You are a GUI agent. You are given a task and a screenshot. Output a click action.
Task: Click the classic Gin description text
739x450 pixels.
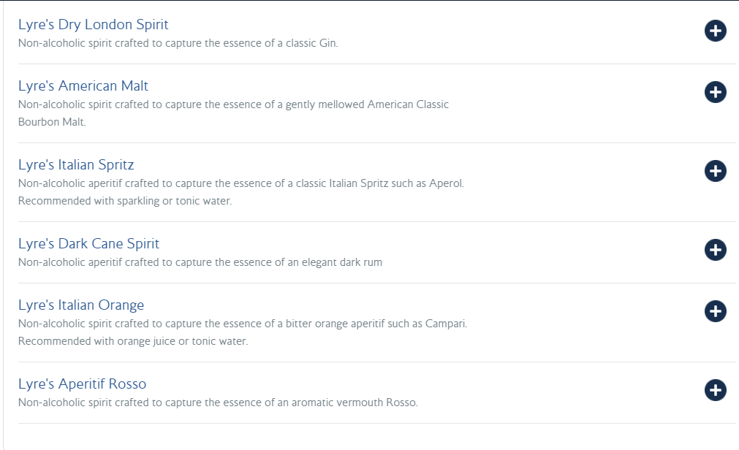(178, 43)
